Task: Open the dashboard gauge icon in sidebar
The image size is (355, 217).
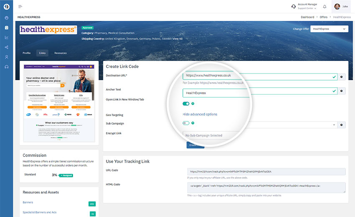Action: (x=6, y=18)
